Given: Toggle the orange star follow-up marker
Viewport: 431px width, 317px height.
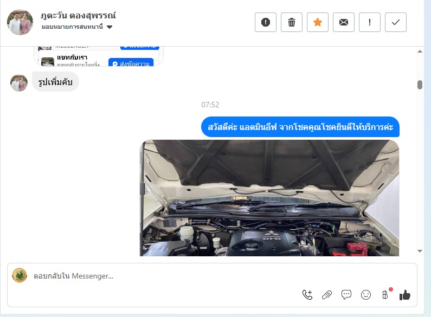Looking at the screenshot, I should point(318,22).
